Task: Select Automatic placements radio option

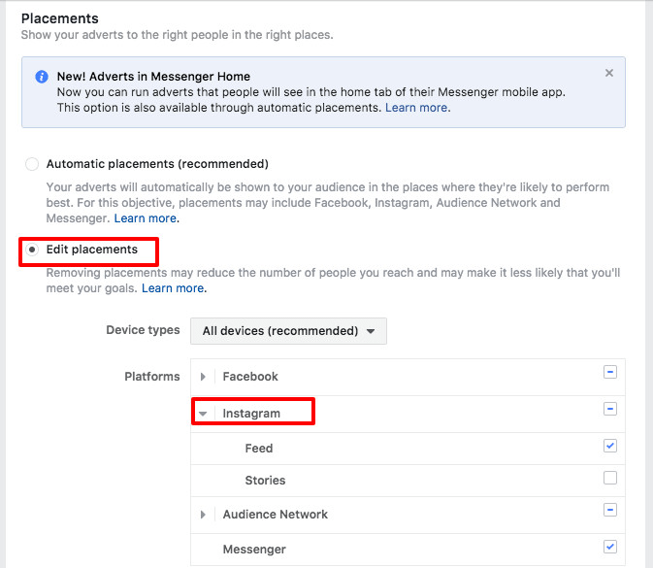Action: [x=32, y=164]
